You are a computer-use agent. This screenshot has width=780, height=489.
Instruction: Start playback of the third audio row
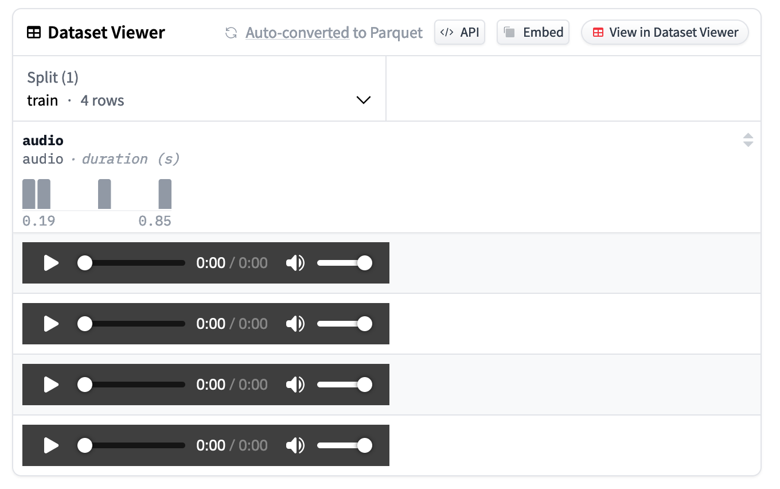point(52,385)
